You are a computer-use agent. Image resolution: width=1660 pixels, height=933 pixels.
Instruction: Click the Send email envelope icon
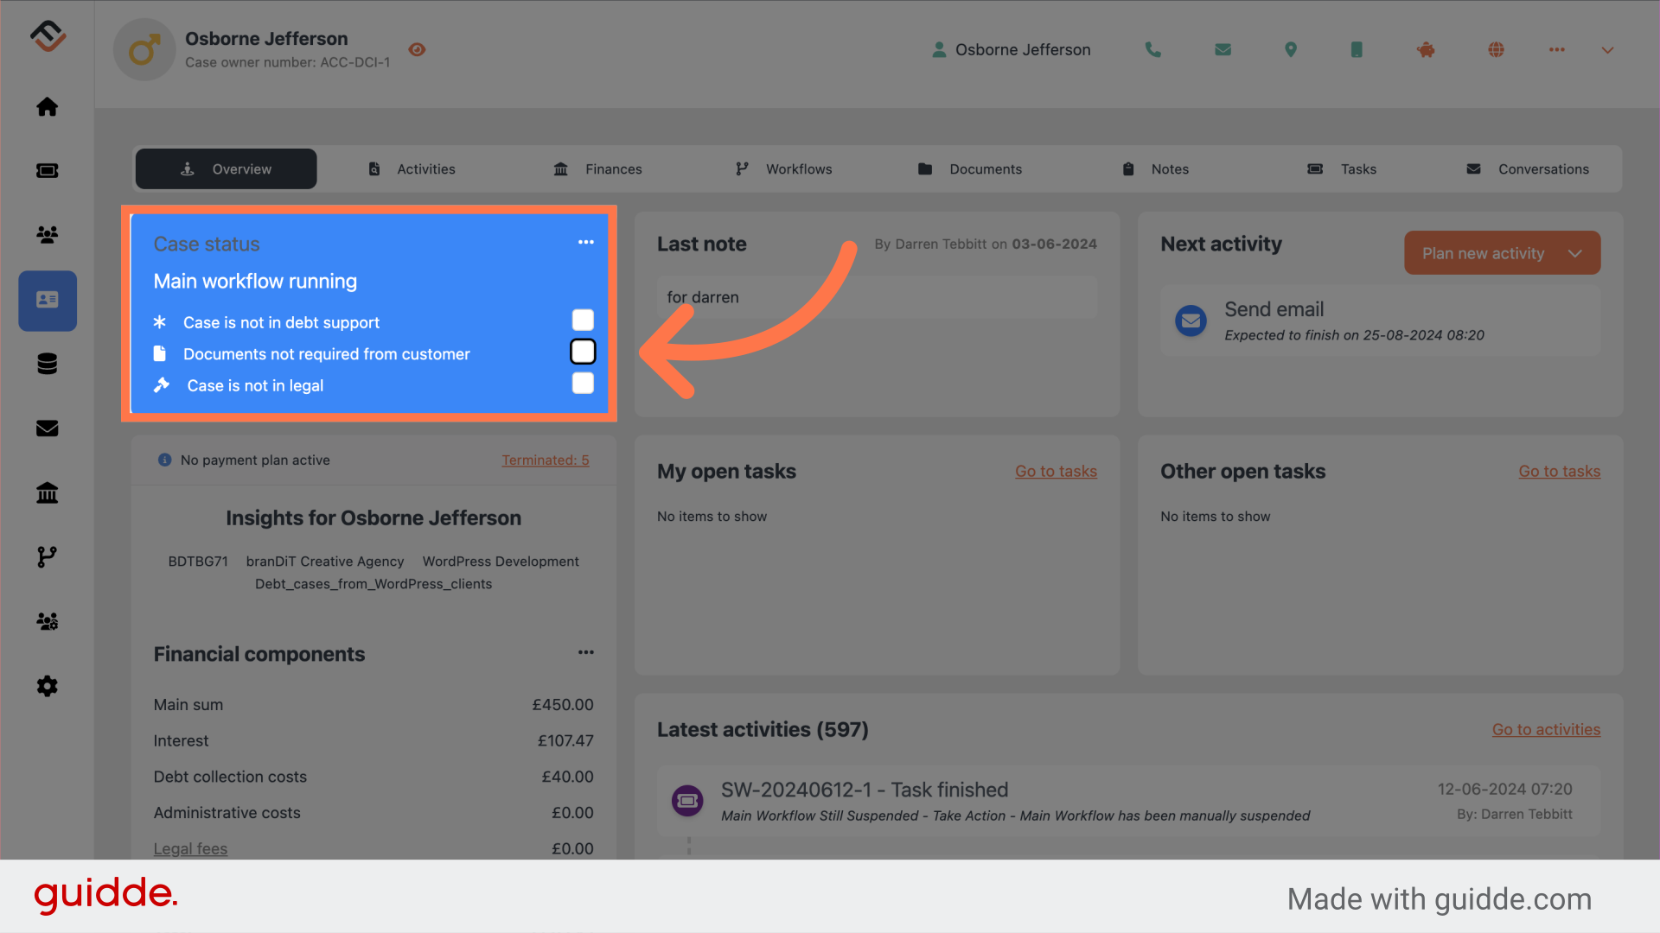(1191, 321)
